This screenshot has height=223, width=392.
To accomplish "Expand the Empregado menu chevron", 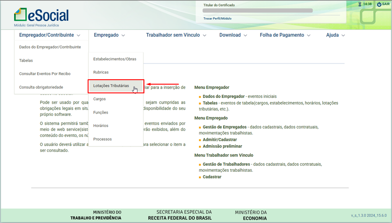I will coord(123,35).
